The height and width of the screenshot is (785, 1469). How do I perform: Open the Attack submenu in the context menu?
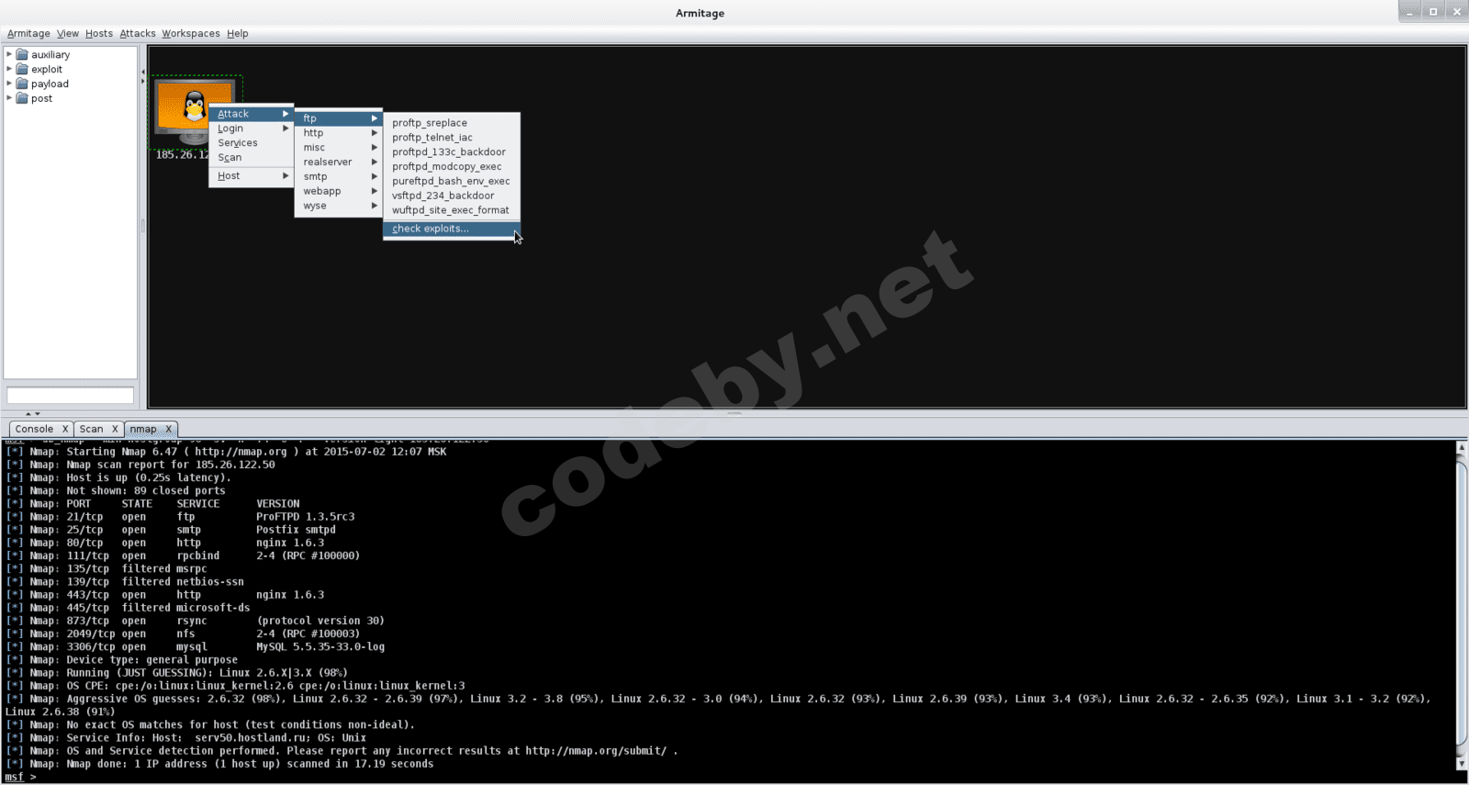click(x=251, y=114)
